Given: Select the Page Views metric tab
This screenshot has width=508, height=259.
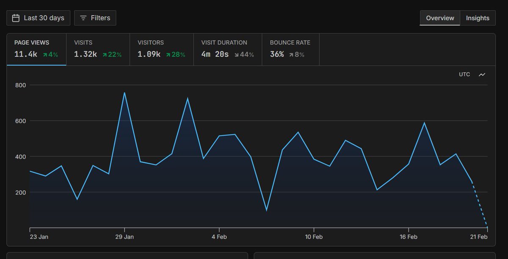Looking at the screenshot, I should coord(36,49).
